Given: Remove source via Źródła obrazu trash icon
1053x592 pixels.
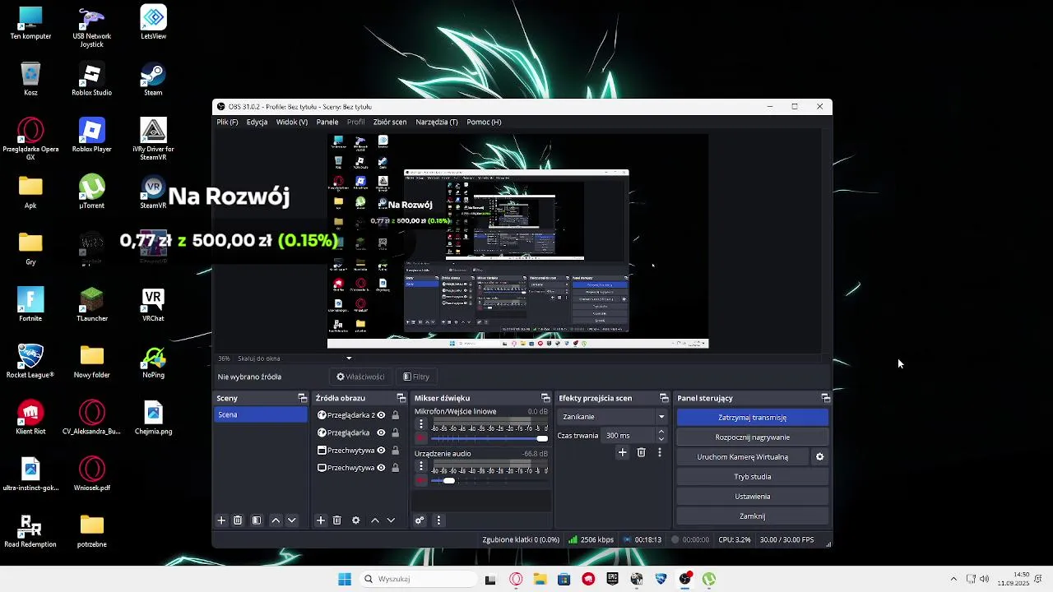Looking at the screenshot, I should (337, 520).
